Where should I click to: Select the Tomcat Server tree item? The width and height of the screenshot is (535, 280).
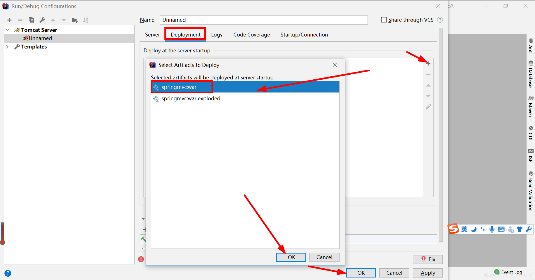pos(69,30)
